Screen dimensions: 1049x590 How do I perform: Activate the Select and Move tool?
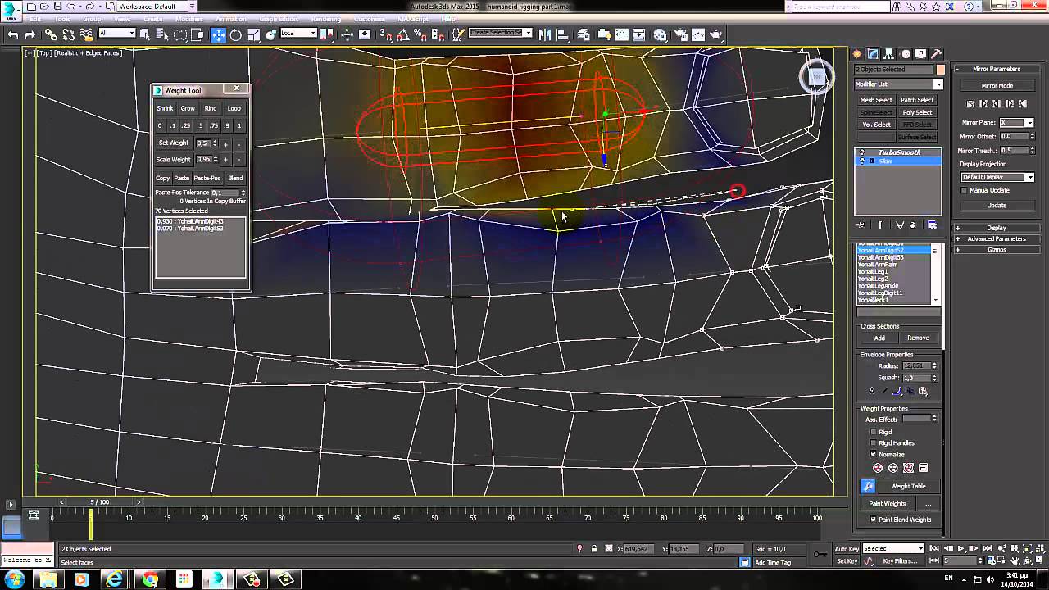(x=218, y=34)
